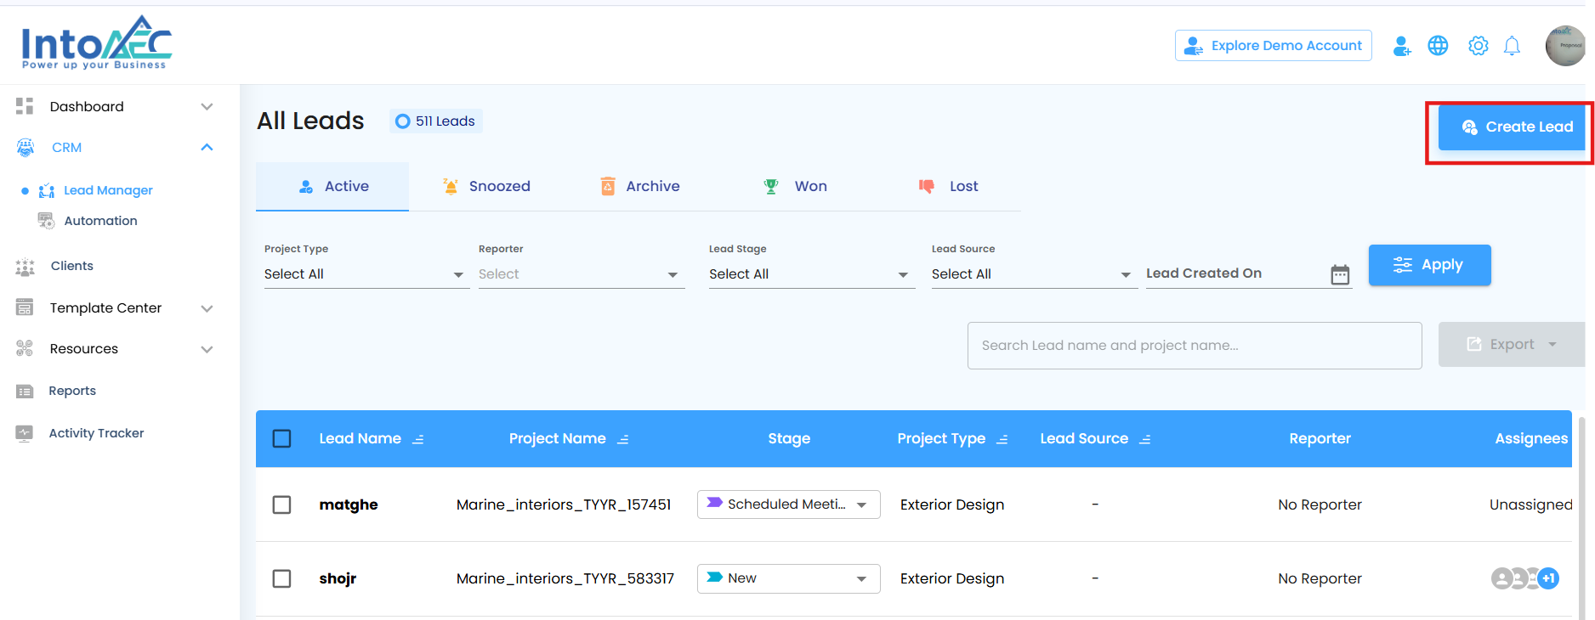The image size is (1595, 620).
Task: Click the Lead Source column sort icon
Action: tap(1144, 439)
